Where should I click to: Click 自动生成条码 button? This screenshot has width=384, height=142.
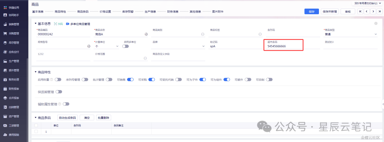tap(67, 118)
